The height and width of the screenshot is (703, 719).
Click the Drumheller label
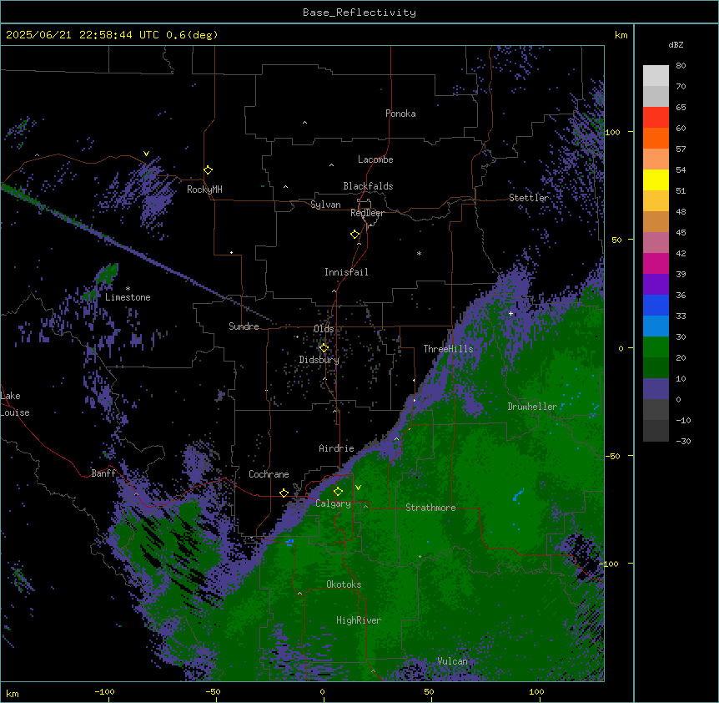tap(532, 406)
